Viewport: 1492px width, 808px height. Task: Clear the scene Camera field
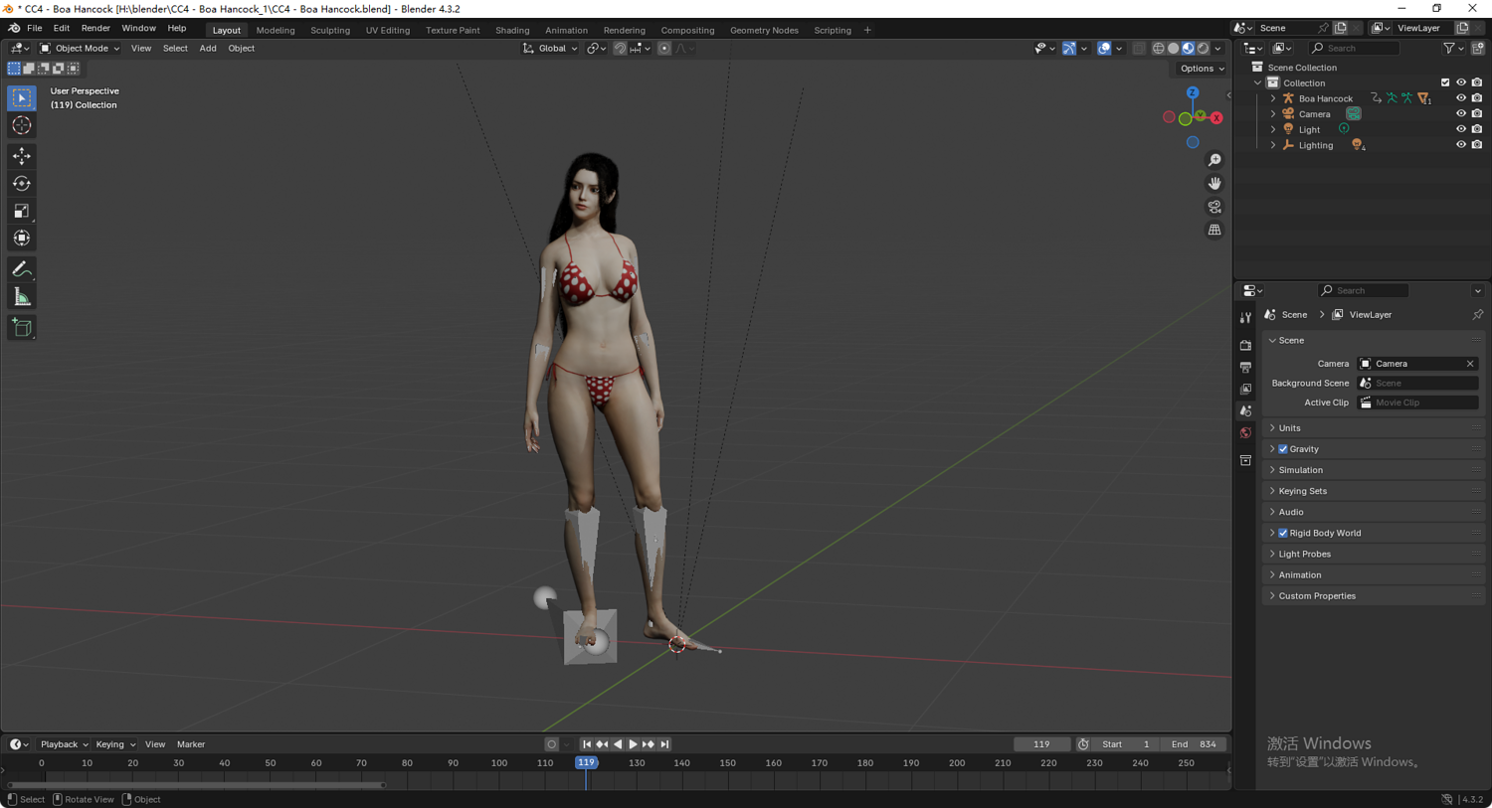(1470, 364)
